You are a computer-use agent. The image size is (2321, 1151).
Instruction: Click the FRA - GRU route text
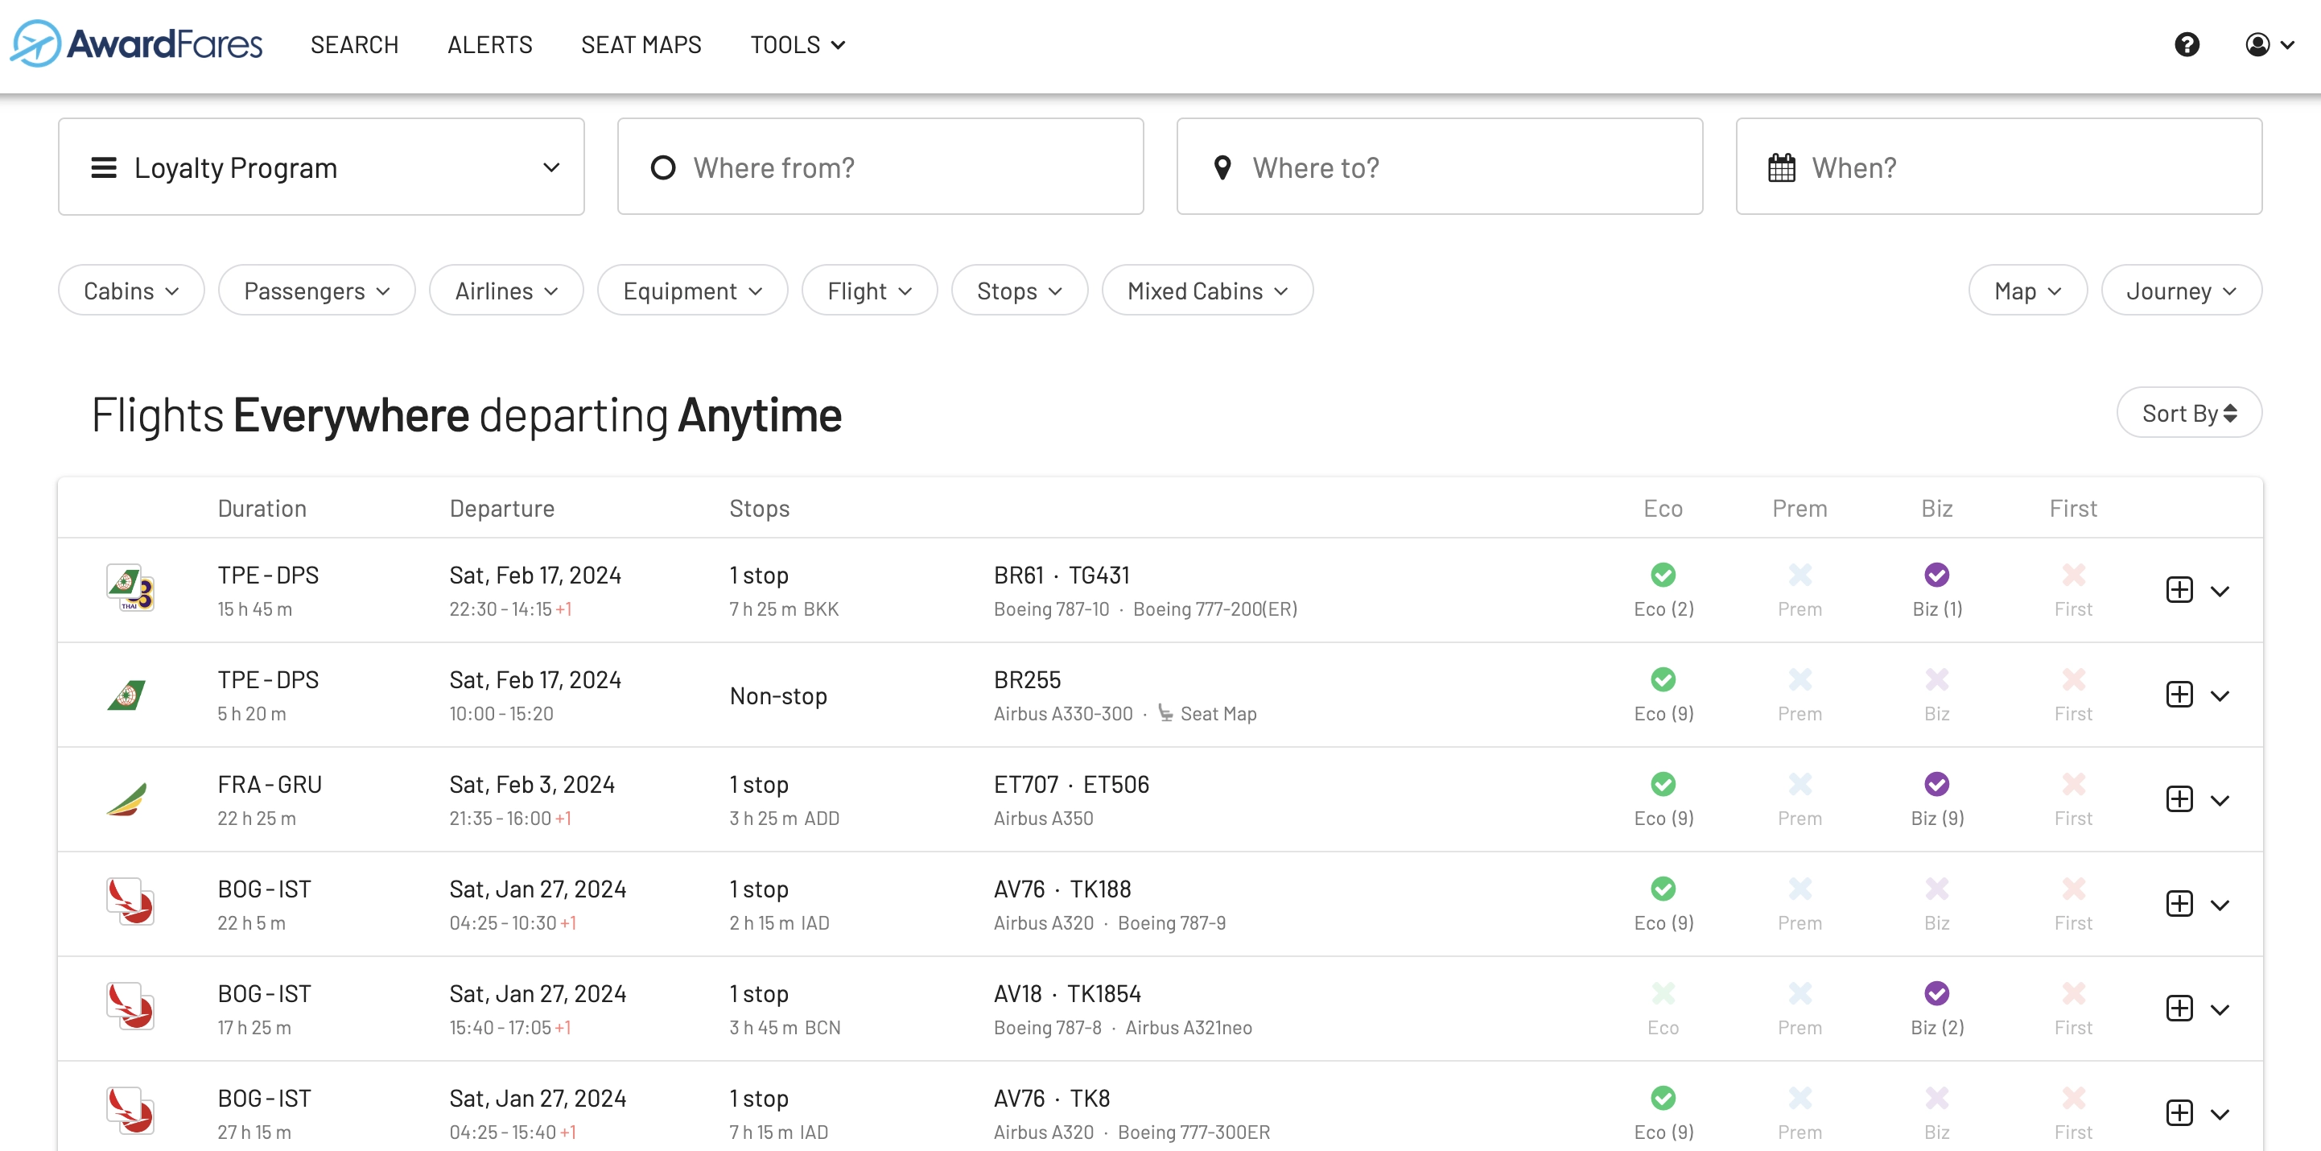tap(270, 784)
